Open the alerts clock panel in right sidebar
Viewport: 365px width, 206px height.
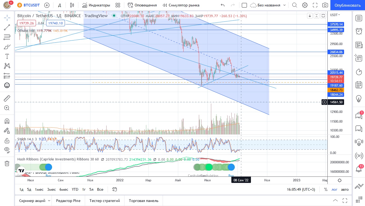pyautogui.click(x=359, y=31)
